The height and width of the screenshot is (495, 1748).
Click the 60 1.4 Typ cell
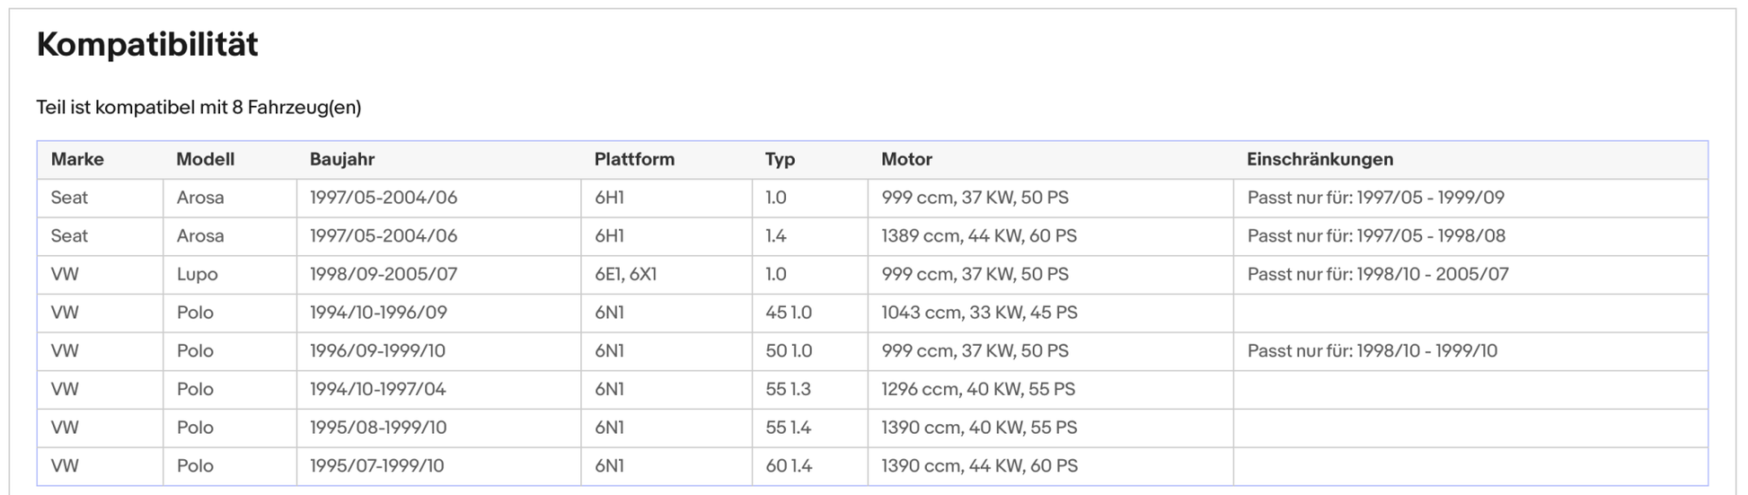click(788, 466)
